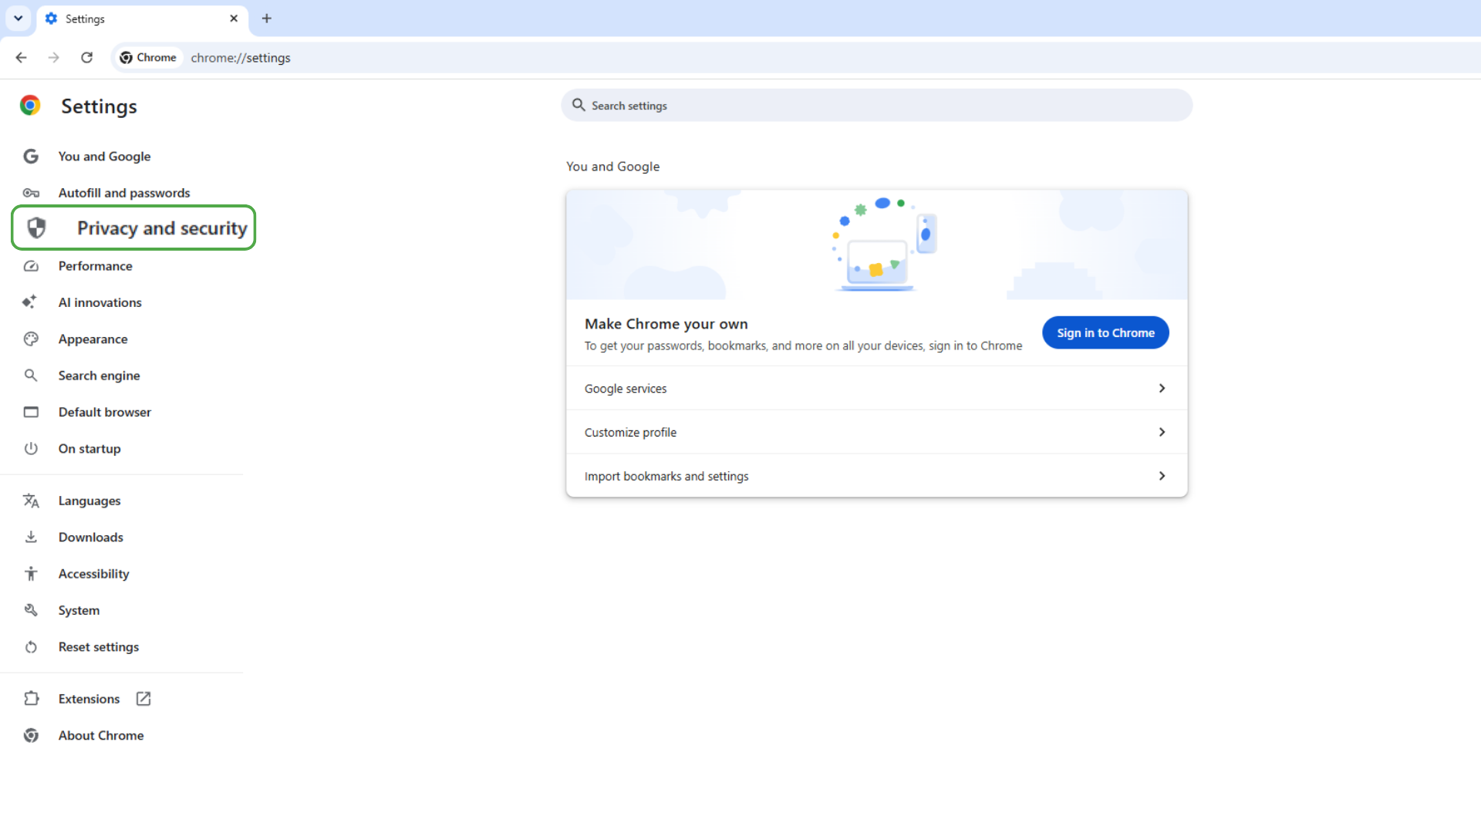
Task: Click the palette Appearance icon
Action: (31, 339)
